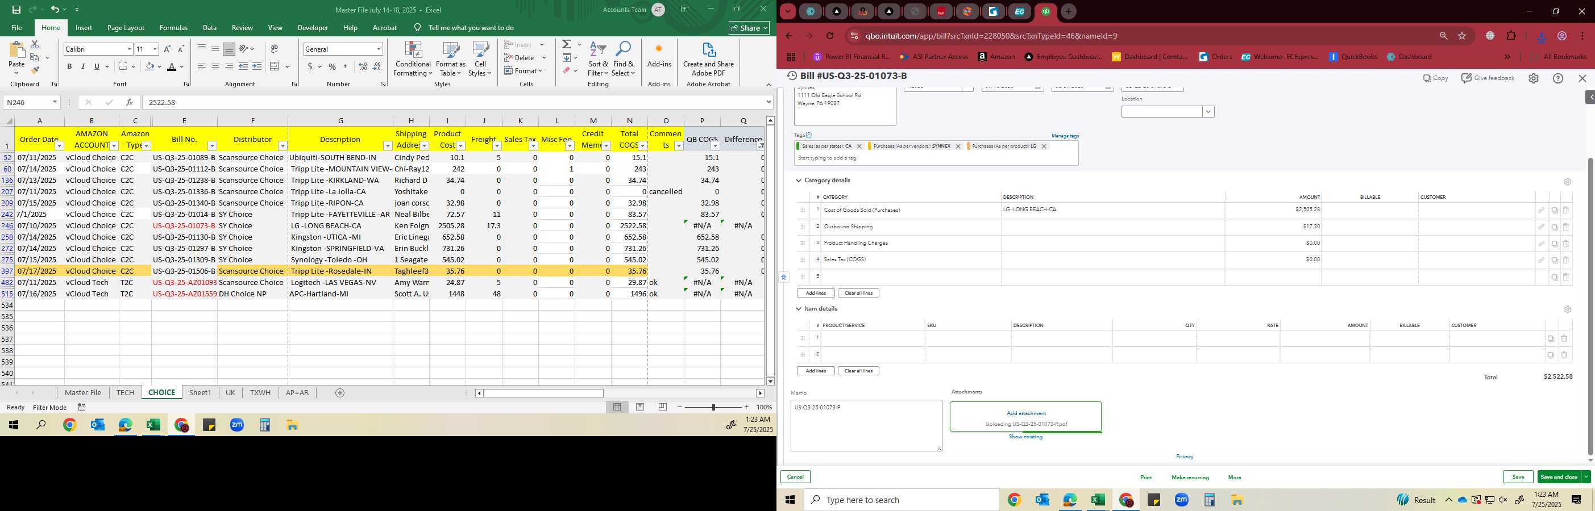
Task: Toggle Center horizontal alignment in Excel
Action: pos(215,66)
